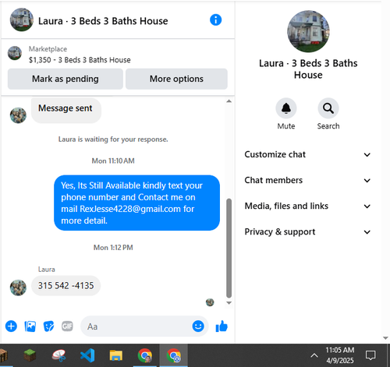The image size is (390, 367).
Task: Click the Mark as pending button
Action: click(x=66, y=79)
